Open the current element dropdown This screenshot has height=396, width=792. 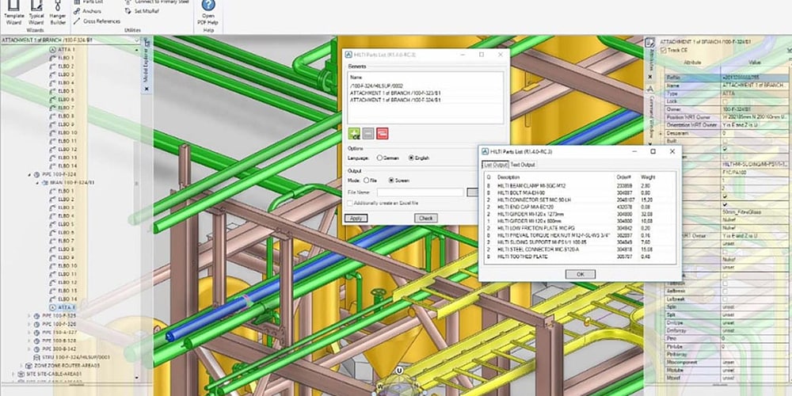(137, 40)
